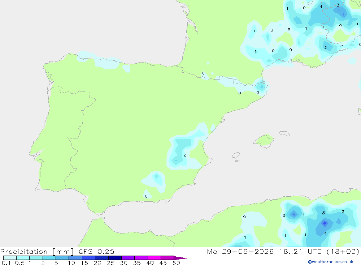Screen dimensions: 361x265
Task: Click the 20–25 mm dark blue legend swatch
Action: (x=101, y=258)
